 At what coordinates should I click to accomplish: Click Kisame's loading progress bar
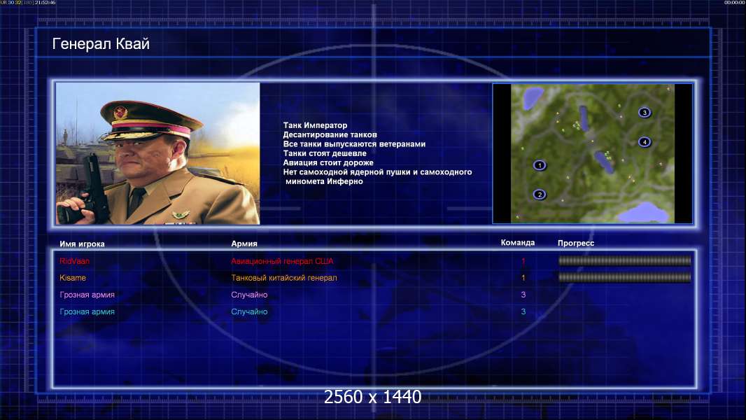coord(624,277)
